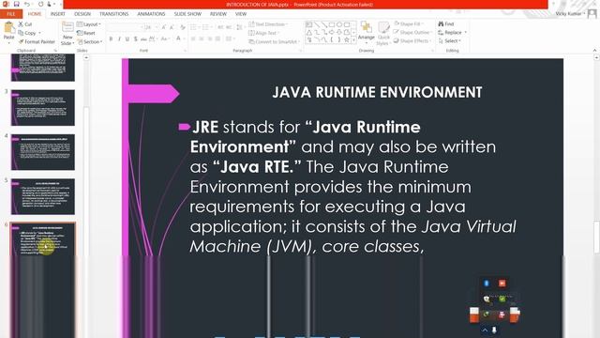600x338 pixels.
Task: Click the Line Spacing icon
Action: [x=240, y=27]
